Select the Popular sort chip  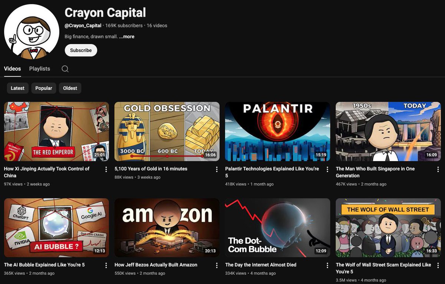coord(44,88)
